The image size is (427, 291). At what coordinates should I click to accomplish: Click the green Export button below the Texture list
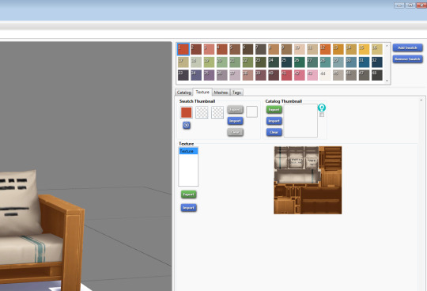[188, 195]
